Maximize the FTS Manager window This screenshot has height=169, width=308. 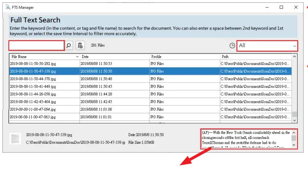click(x=281, y=7)
